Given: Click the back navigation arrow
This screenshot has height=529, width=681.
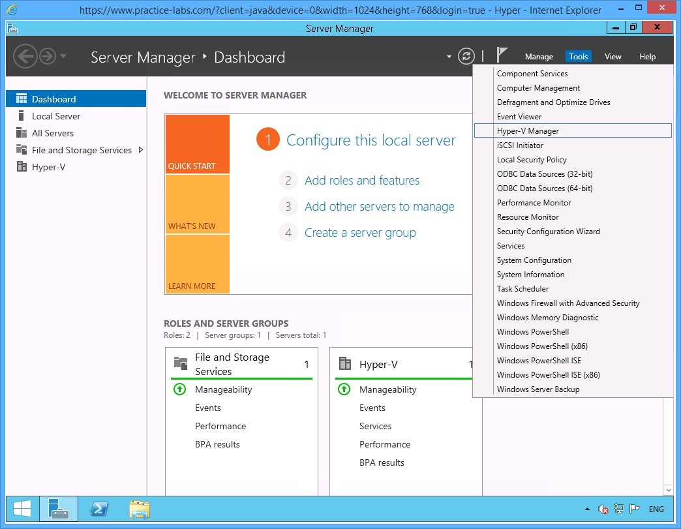Looking at the screenshot, I should coord(25,56).
